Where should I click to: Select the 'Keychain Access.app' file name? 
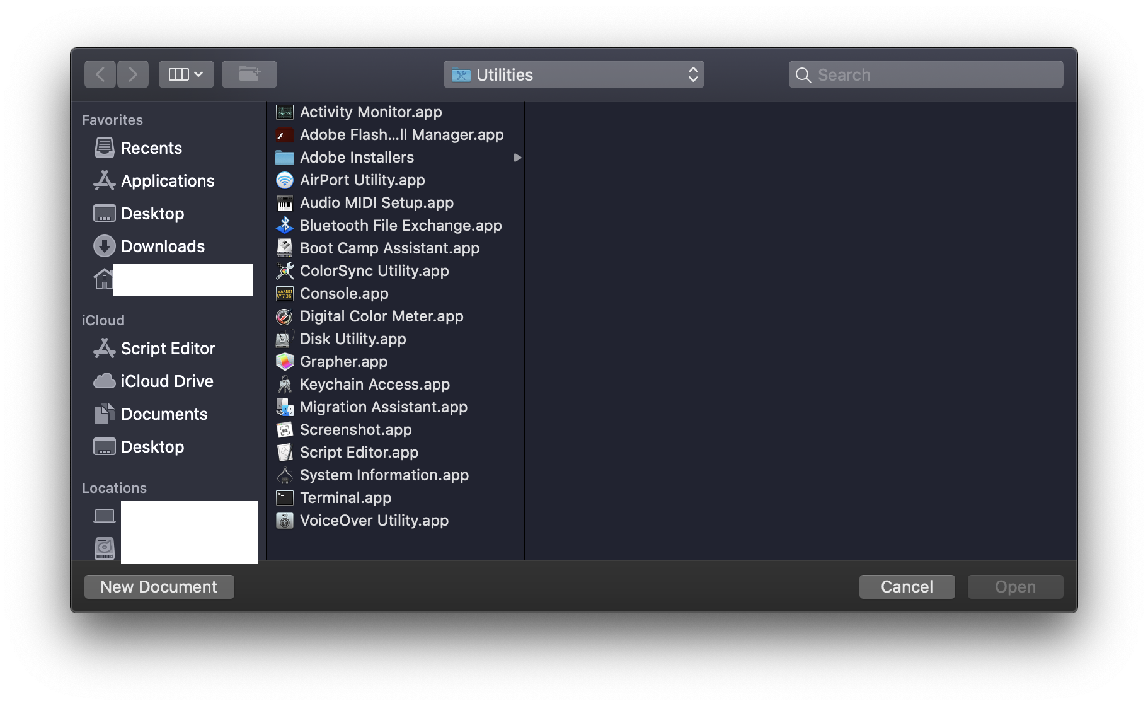376,385
